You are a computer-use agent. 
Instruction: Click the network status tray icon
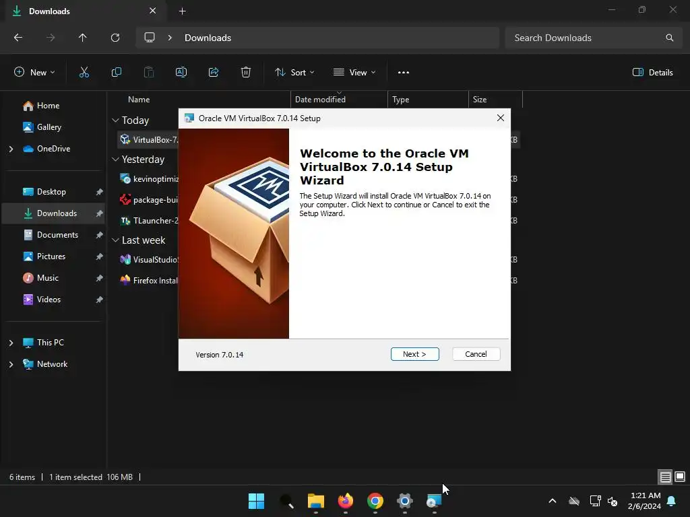click(x=596, y=501)
